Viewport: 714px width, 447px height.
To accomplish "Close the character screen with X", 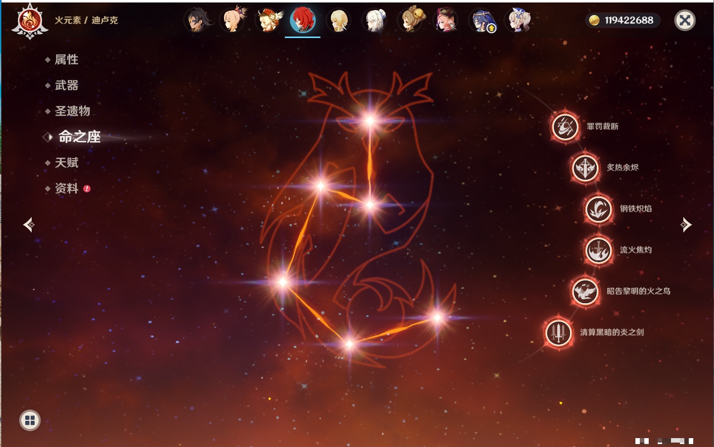I will coord(685,20).
